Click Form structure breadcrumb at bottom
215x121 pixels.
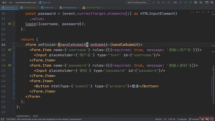(35, 116)
